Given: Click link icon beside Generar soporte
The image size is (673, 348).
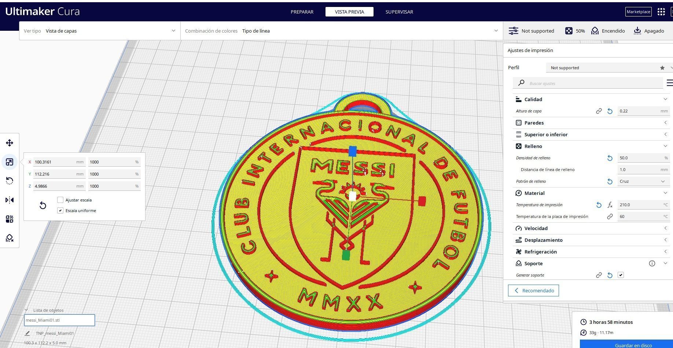Looking at the screenshot, I should coord(599,275).
